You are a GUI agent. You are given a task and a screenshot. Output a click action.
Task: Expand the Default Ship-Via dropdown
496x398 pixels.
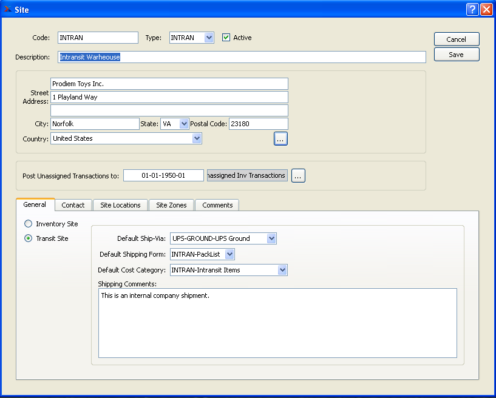[x=271, y=238]
